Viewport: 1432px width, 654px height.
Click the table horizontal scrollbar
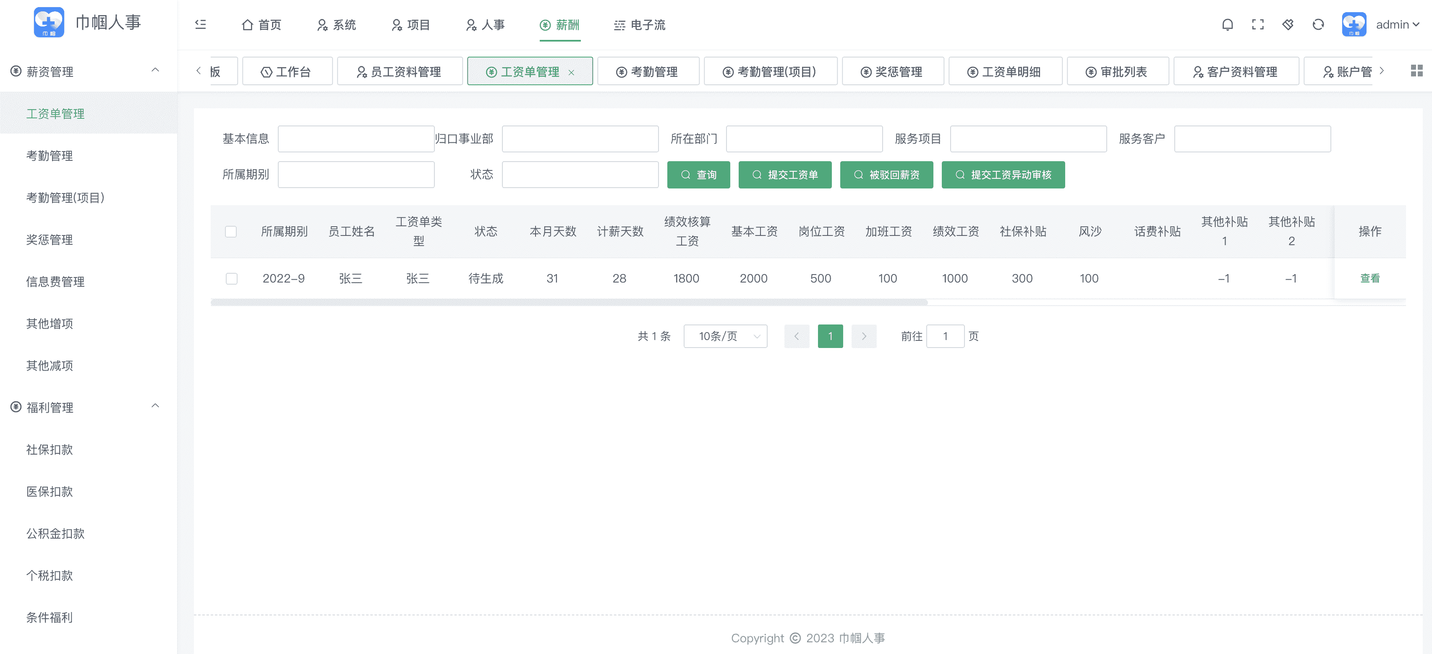[x=569, y=303]
